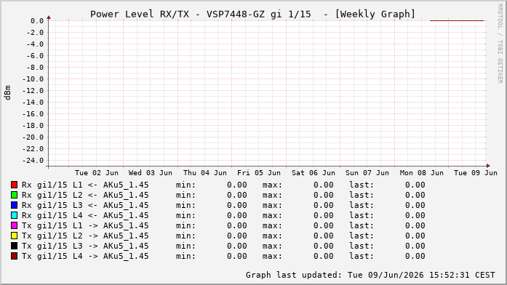507x285 pixels.
Task: Click the 'Tue 09 Jun' x-axis label
Action: 476,173
